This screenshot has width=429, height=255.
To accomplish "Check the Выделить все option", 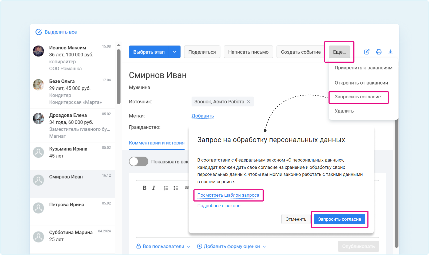I will (39, 32).
